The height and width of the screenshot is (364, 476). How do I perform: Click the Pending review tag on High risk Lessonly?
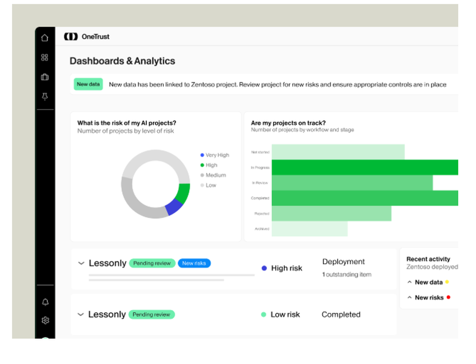tap(152, 263)
